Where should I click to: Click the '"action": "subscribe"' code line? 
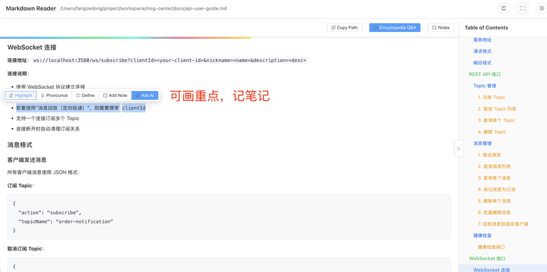pyautogui.click(x=49, y=213)
